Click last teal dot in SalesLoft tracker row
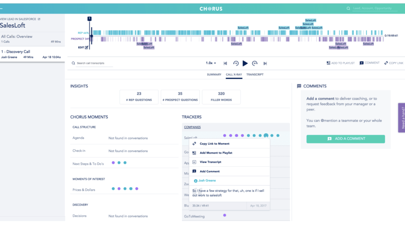This screenshot has height=233, width=405. point(278,136)
